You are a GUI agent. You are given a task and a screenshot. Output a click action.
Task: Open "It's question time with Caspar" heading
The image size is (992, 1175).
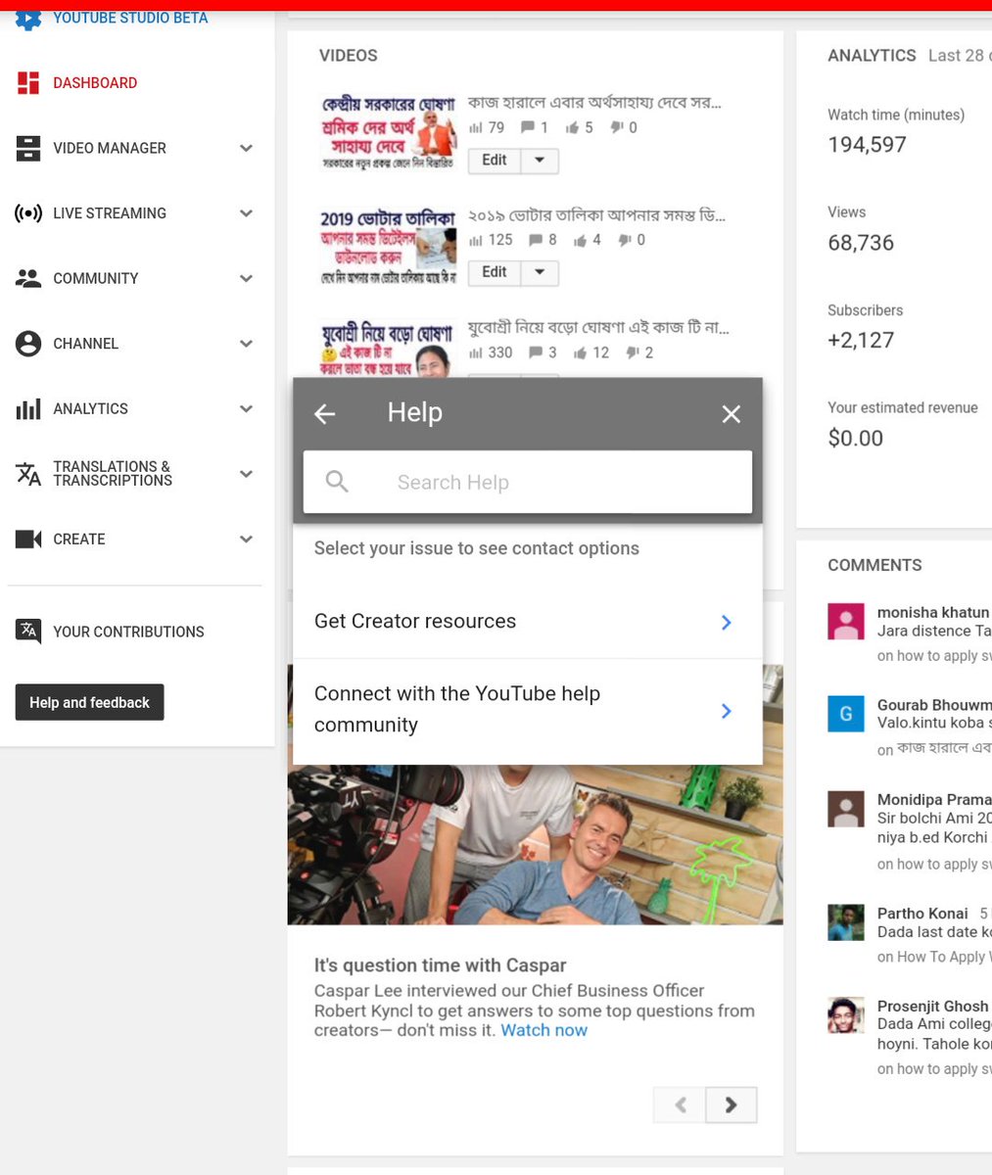coord(440,965)
